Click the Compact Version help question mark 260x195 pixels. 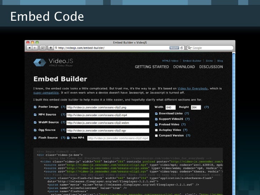pyautogui.click(x=188, y=135)
